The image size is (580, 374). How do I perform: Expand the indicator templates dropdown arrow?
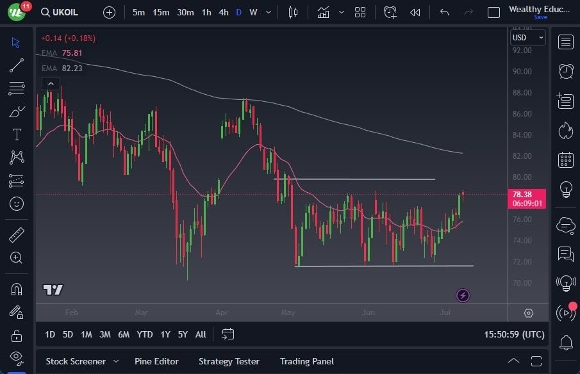pos(342,12)
